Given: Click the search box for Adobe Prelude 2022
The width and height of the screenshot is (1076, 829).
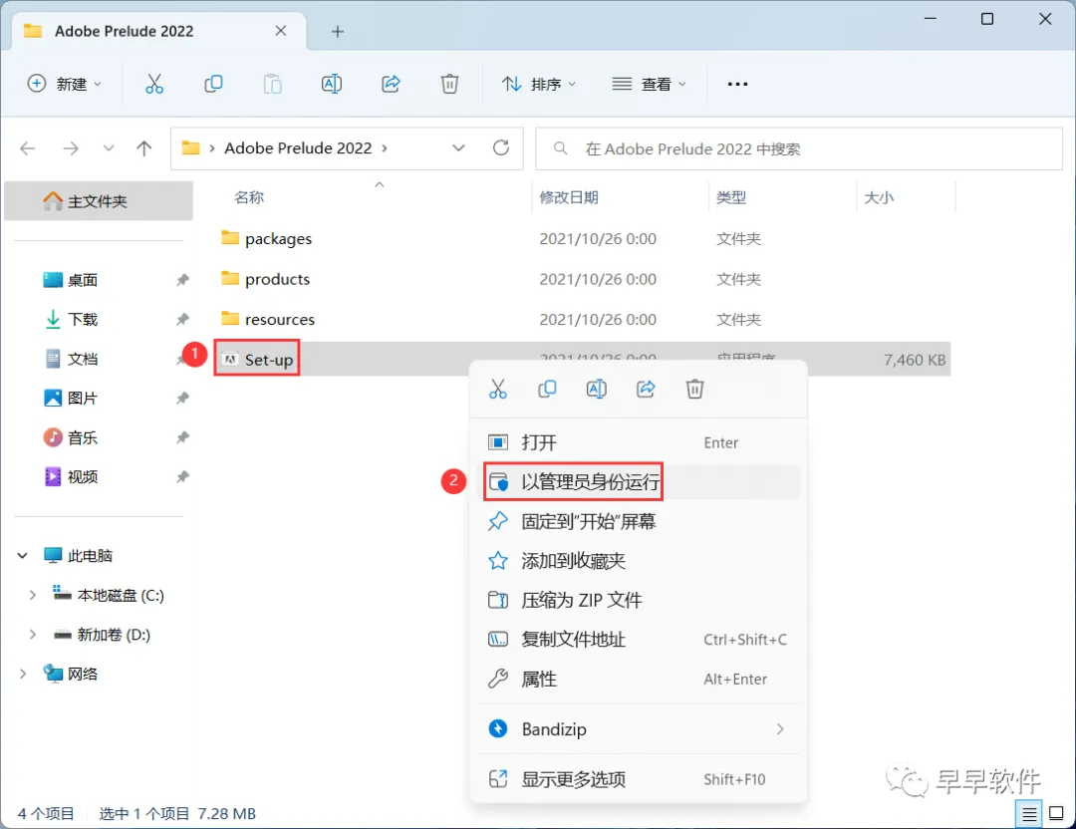Looking at the screenshot, I should [x=799, y=148].
